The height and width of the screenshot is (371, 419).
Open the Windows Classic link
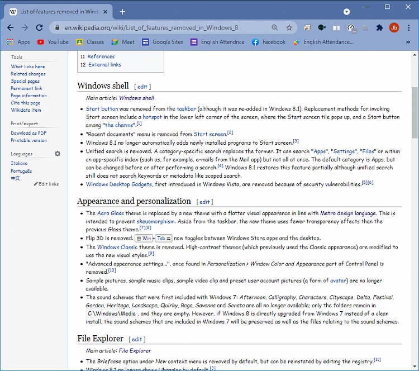click(x=117, y=248)
